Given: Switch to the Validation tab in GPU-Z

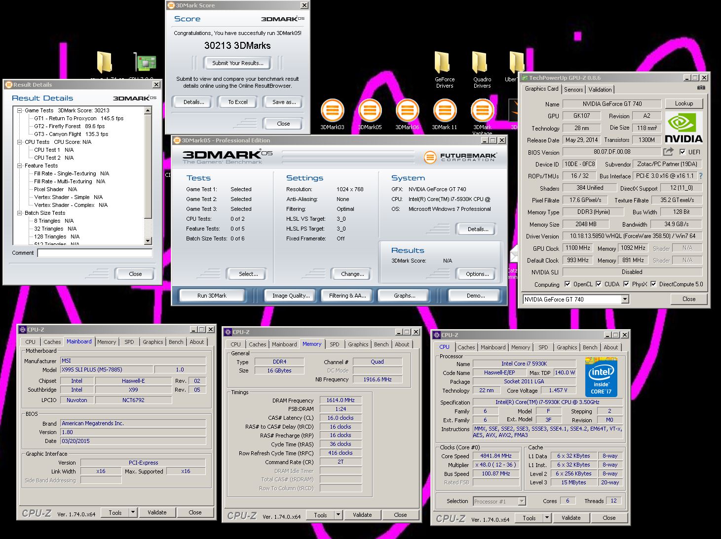Looking at the screenshot, I should [600, 90].
